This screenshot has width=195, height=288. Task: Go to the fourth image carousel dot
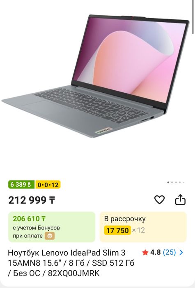(x=180, y=183)
